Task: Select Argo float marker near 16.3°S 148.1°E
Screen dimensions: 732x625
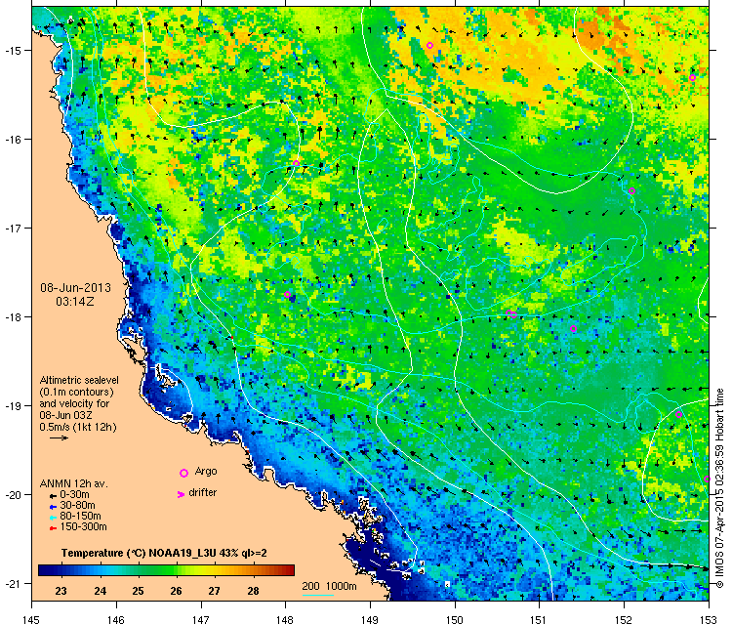Action: click(297, 163)
